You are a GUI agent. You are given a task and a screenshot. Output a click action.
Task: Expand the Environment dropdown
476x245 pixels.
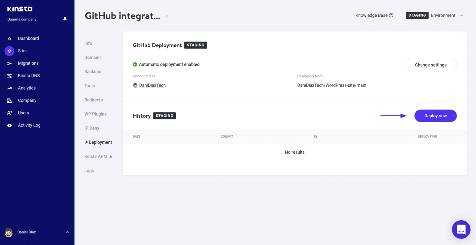(x=461, y=15)
